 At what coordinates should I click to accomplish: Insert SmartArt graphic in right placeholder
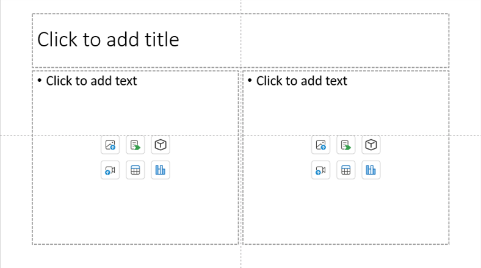click(345, 145)
